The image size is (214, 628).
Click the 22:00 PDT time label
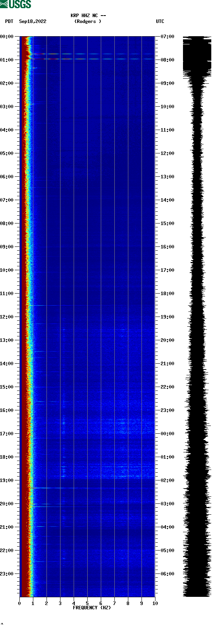(7, 551)
